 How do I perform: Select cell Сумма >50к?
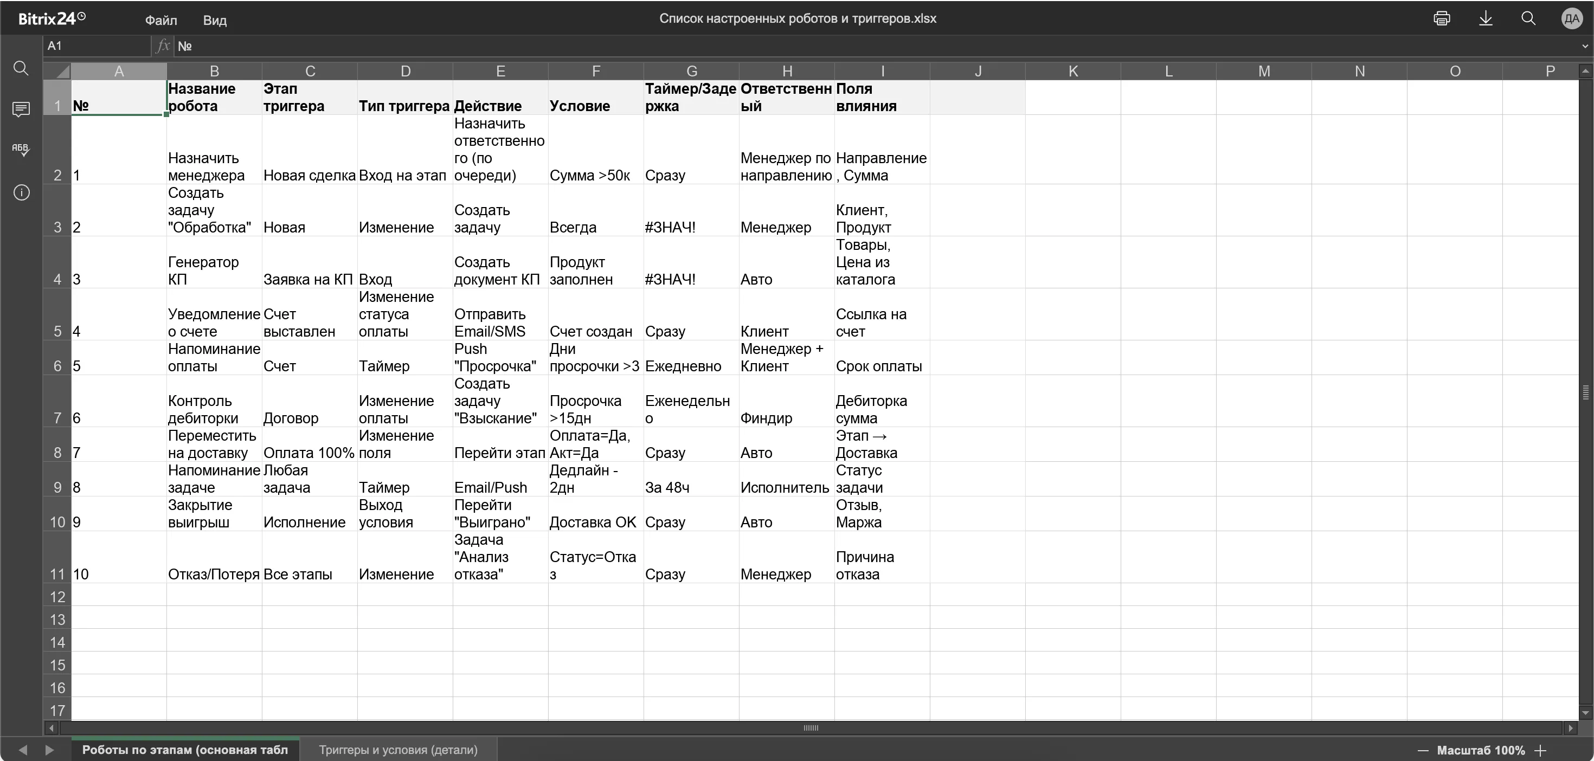(596, 150)
